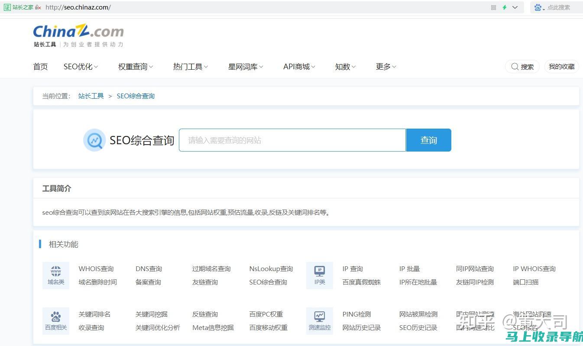Open 收录查询 link

click(x=91, y=328)
